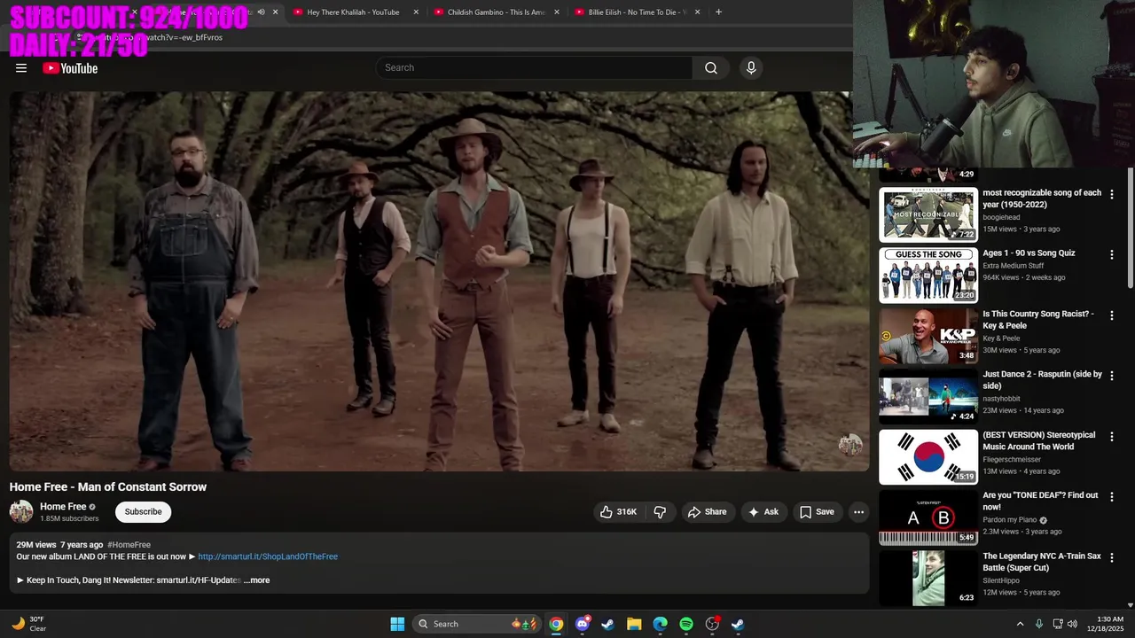Open the Home Free channel name link
1135x638 pixels.
pyautogui.click(x=63, y=507)
